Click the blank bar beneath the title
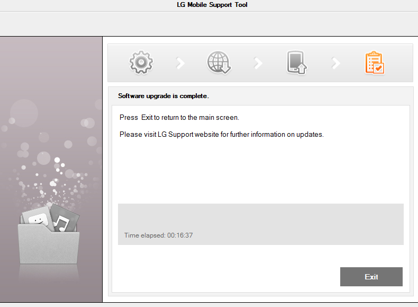Viewport: 418px width, 307px height. point(209,24)
